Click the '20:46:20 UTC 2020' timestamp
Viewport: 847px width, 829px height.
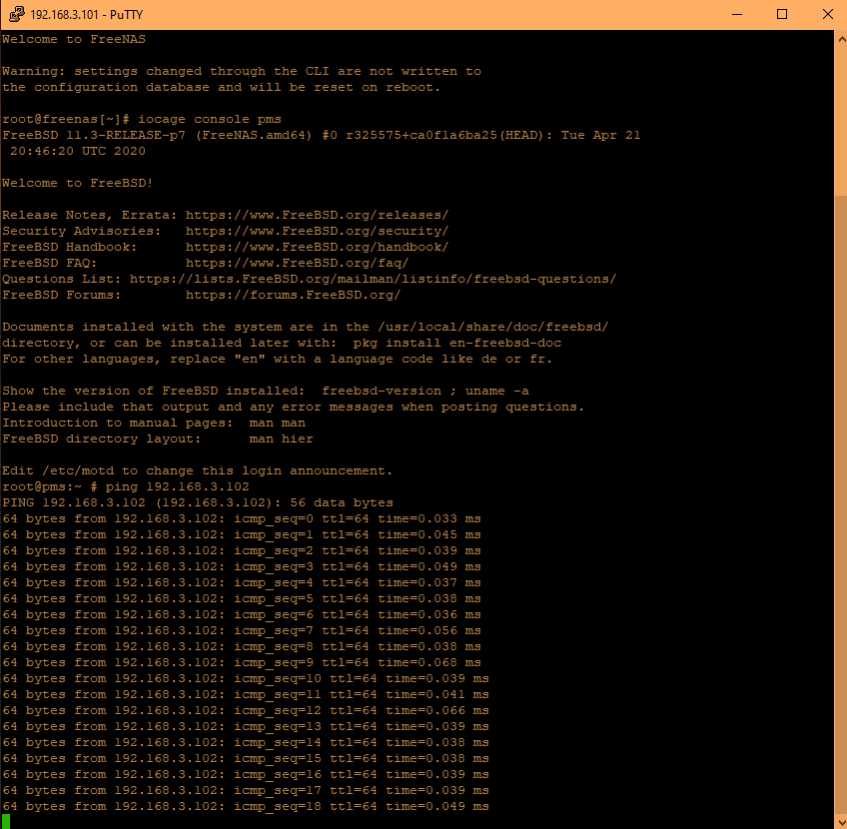pyautogui.click(x=78, y=151)
